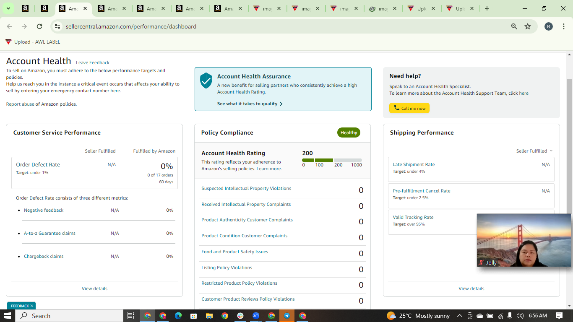Screen dimensions: 573x322
Task: Click Learn more about Account Health Rating
Action: pos(269,169)
